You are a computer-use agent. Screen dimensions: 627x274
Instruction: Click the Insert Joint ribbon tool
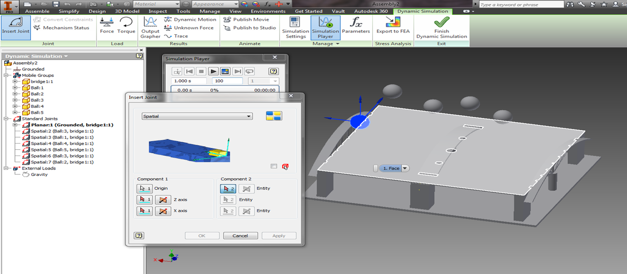(16, 27)
